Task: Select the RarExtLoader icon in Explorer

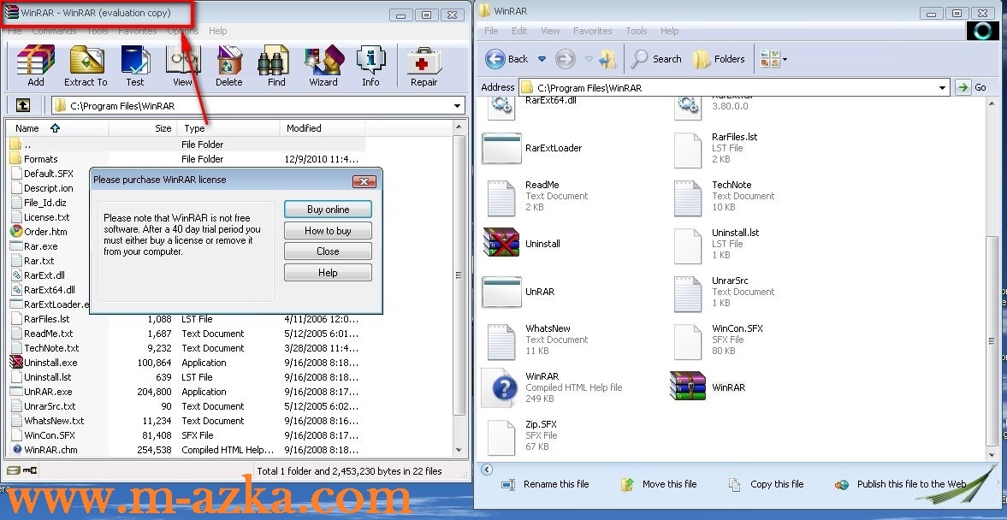Action: [501, 148]
